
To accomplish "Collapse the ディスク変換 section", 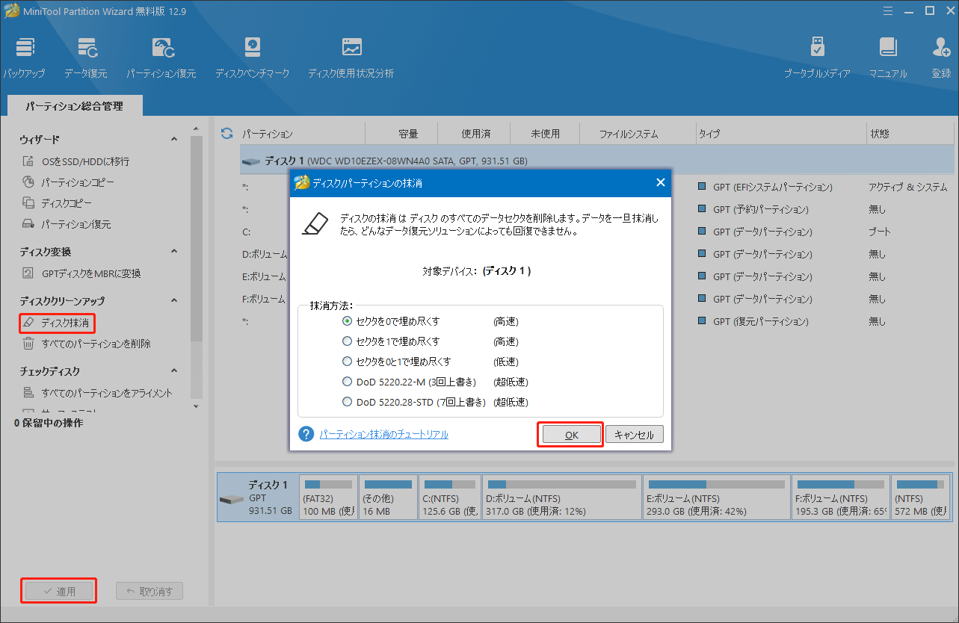I will point(174,252).
